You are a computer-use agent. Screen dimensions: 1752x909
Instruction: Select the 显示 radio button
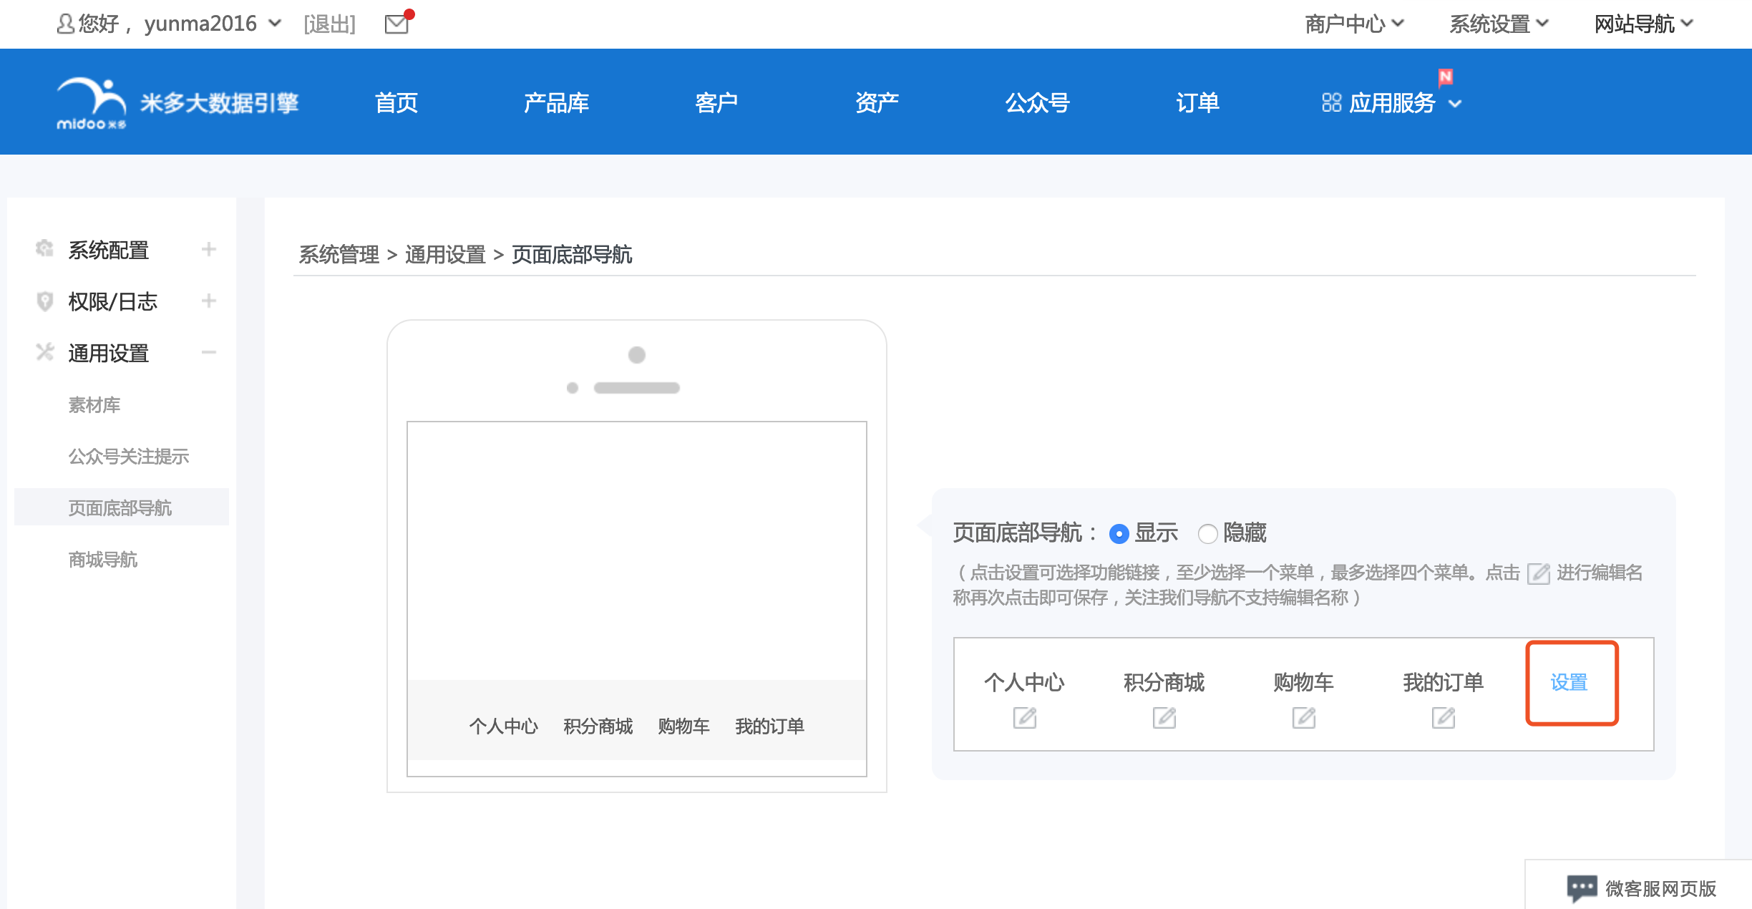tap(1119, 533)
